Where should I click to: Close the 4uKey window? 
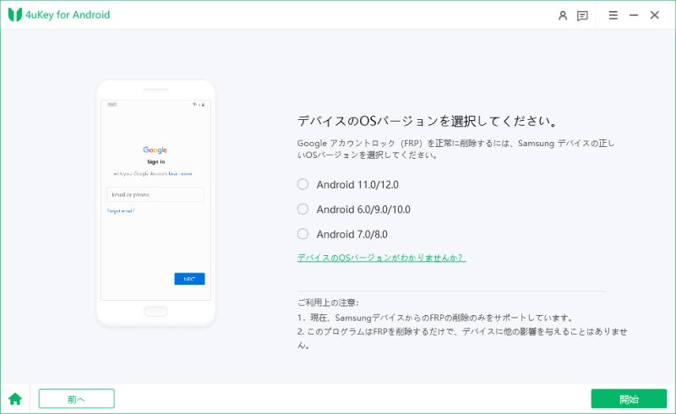[654, 15]
